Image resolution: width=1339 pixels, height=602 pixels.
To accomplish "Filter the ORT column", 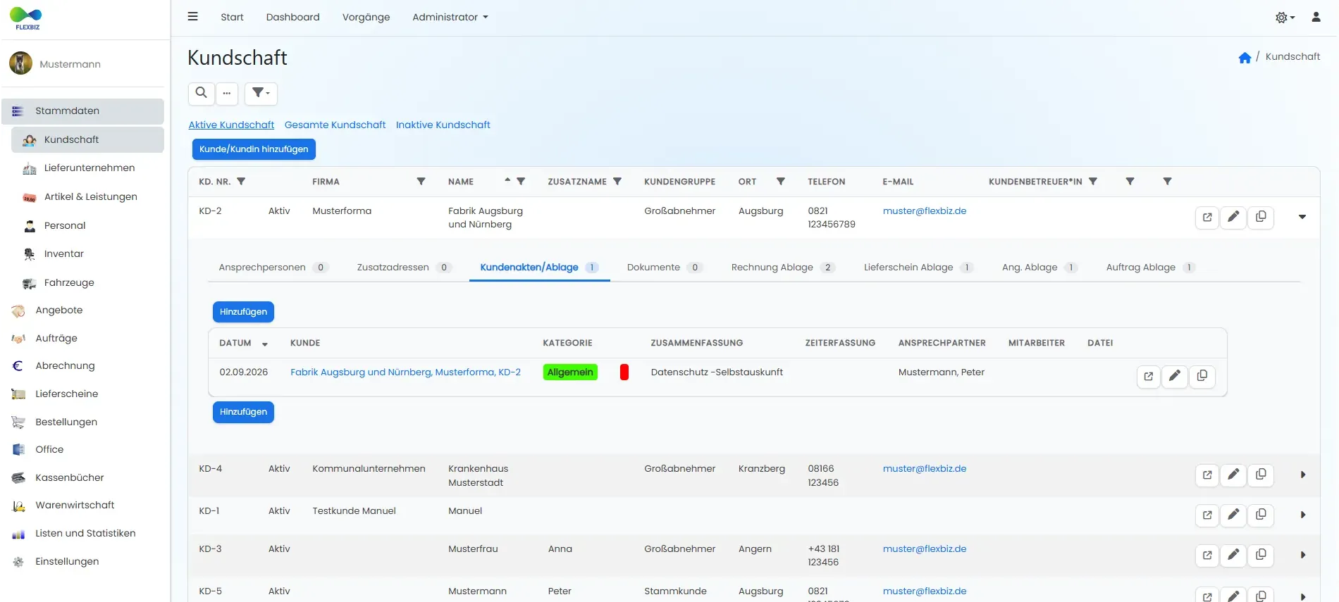I will point(781,182).
